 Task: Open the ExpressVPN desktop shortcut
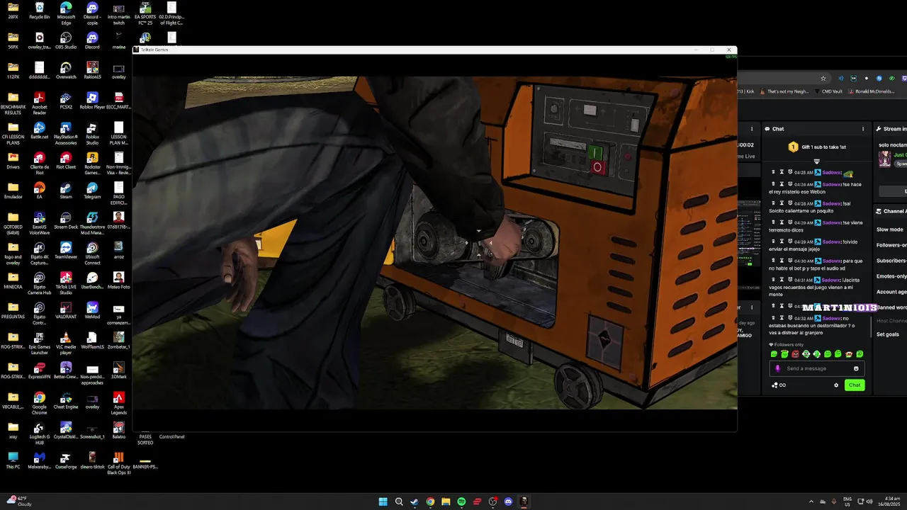[x=39, y=370]
